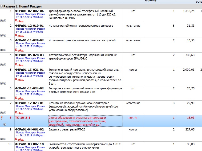Click quantity cell '6' in row 2
202x151 pixels.
coord(173,26)
